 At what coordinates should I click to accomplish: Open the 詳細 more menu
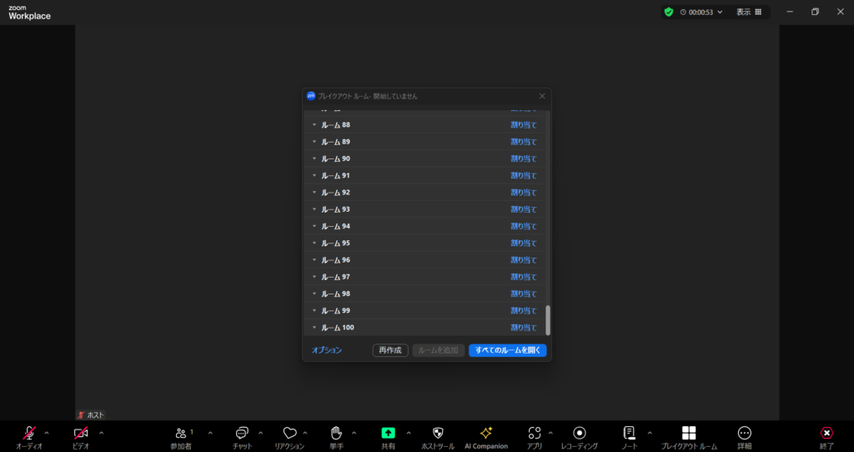(745, 433)
